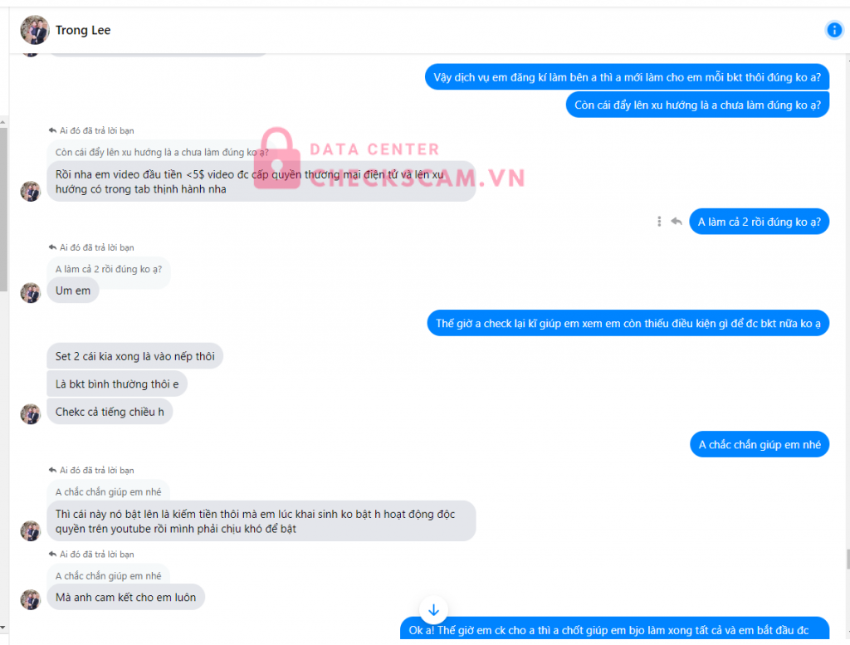The height and width of the screenshot is (645, 850).
Task: Click the 'Thế giờ a check lại kĩ' sent message
Action: [628, 323]
